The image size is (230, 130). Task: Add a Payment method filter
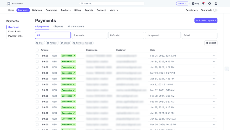pos(83,43)
